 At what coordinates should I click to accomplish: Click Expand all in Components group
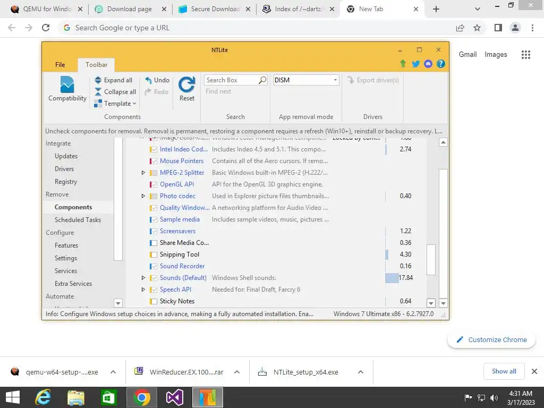point(114,80)
